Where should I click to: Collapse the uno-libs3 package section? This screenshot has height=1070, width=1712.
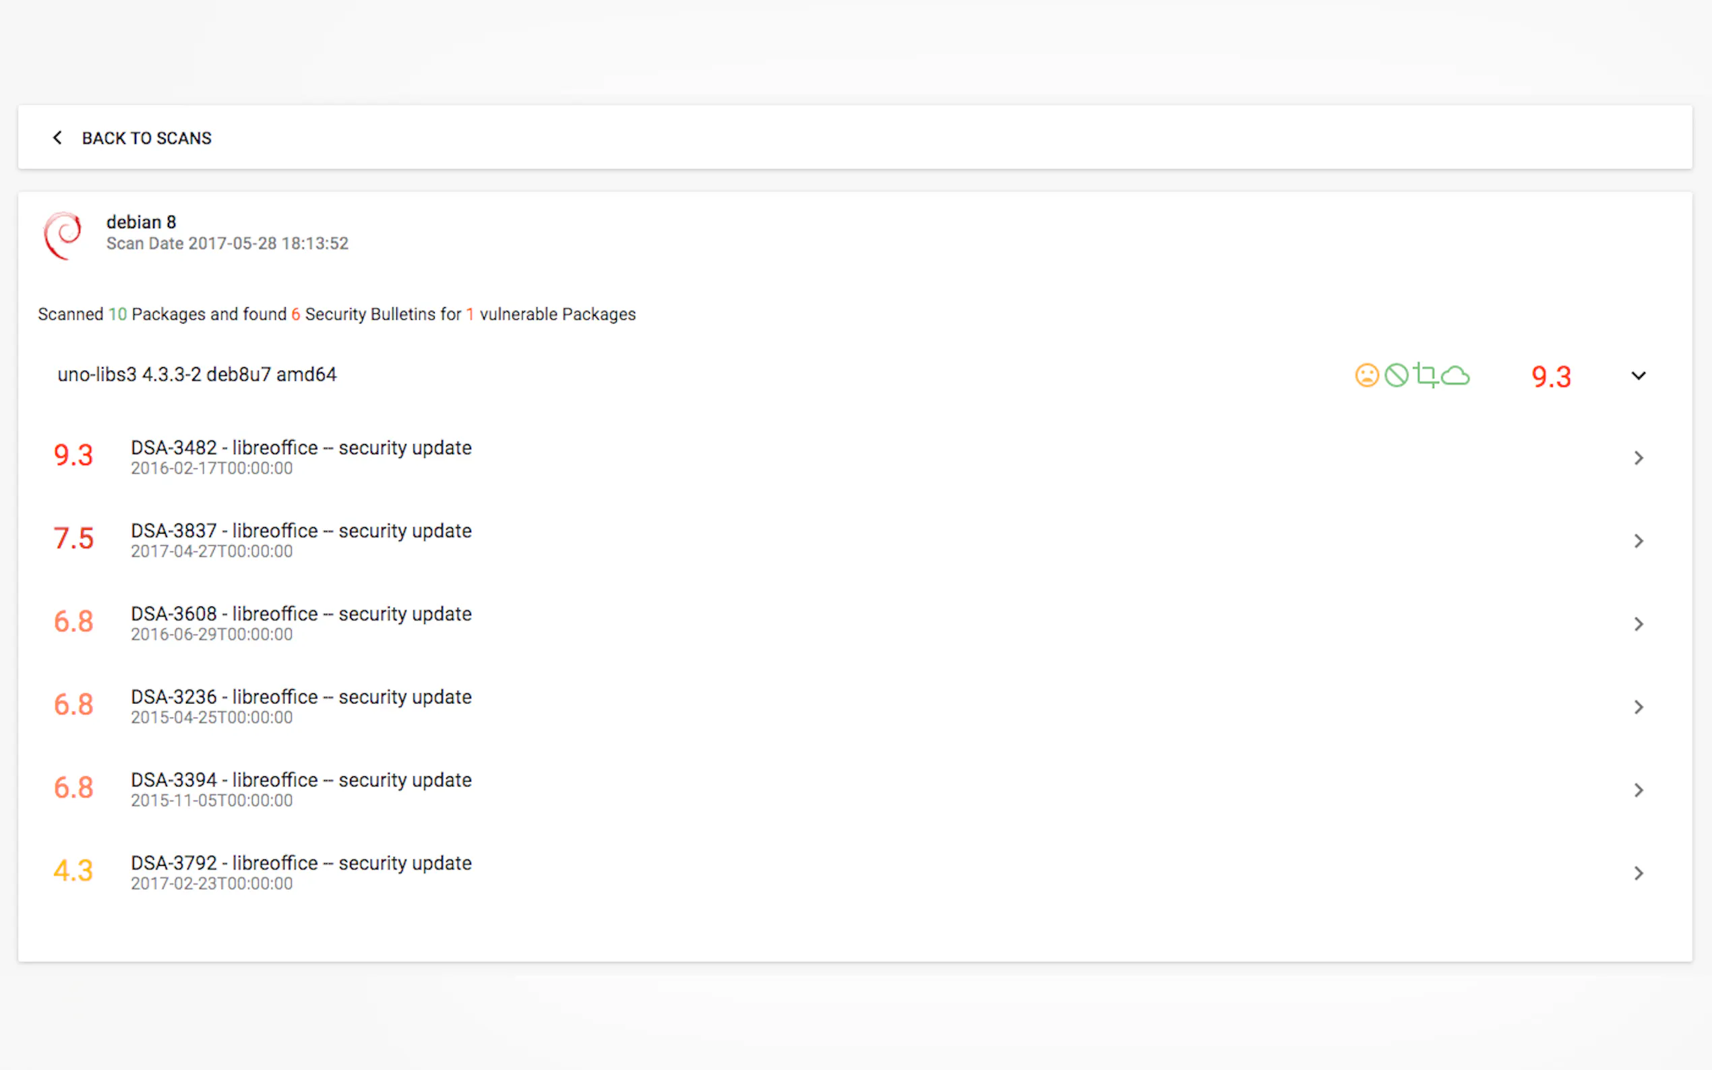(1638, 376)
